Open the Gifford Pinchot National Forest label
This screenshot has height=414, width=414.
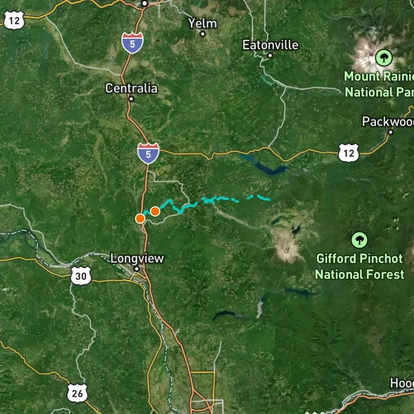(x=359, y=267)
